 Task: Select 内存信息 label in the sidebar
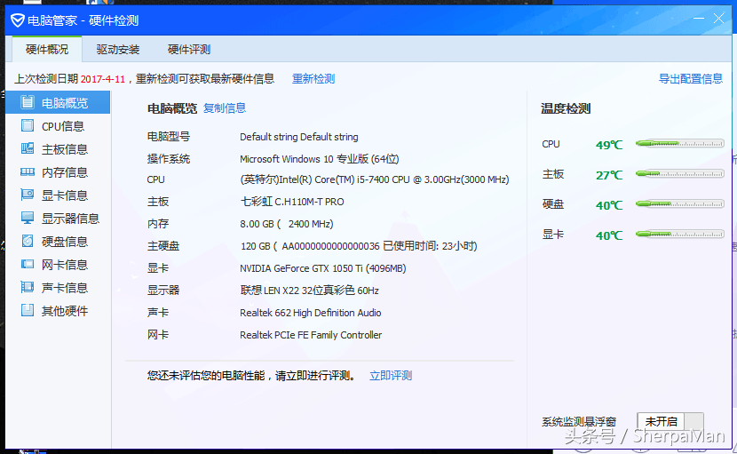point(65,172)
